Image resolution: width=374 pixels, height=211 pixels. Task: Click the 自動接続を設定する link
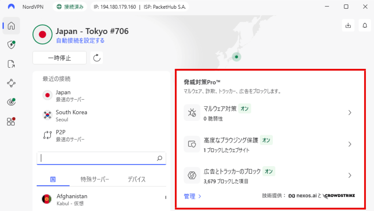80,41
